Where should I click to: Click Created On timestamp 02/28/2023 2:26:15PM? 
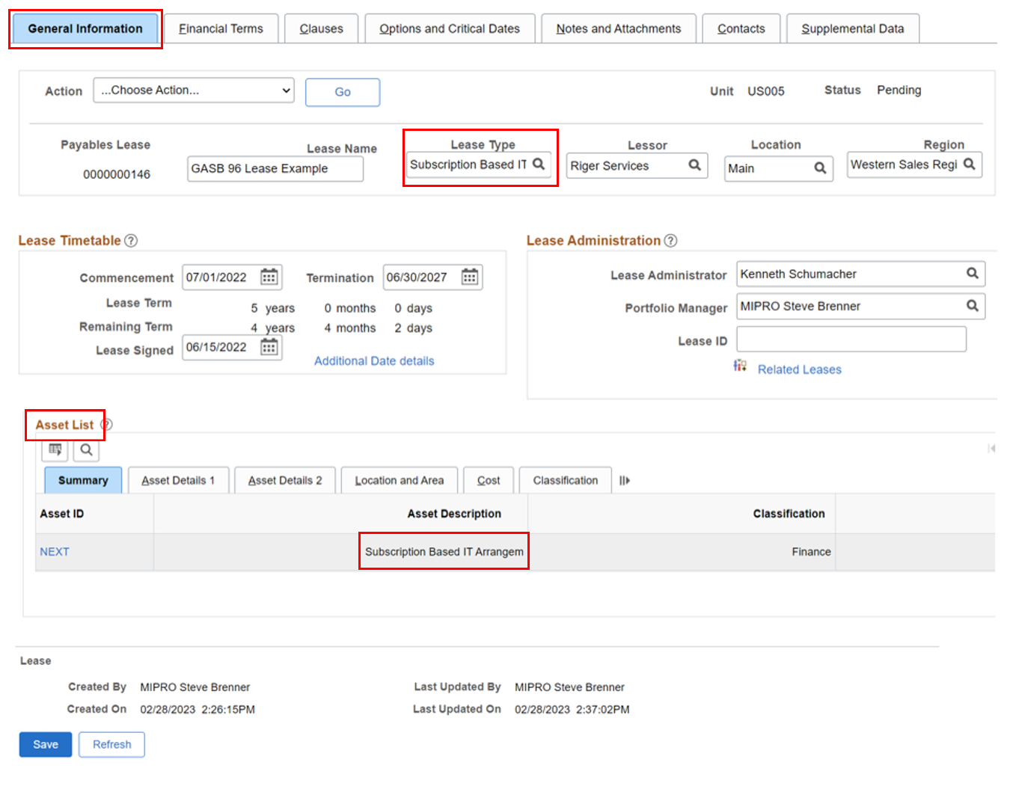[198, 710]
